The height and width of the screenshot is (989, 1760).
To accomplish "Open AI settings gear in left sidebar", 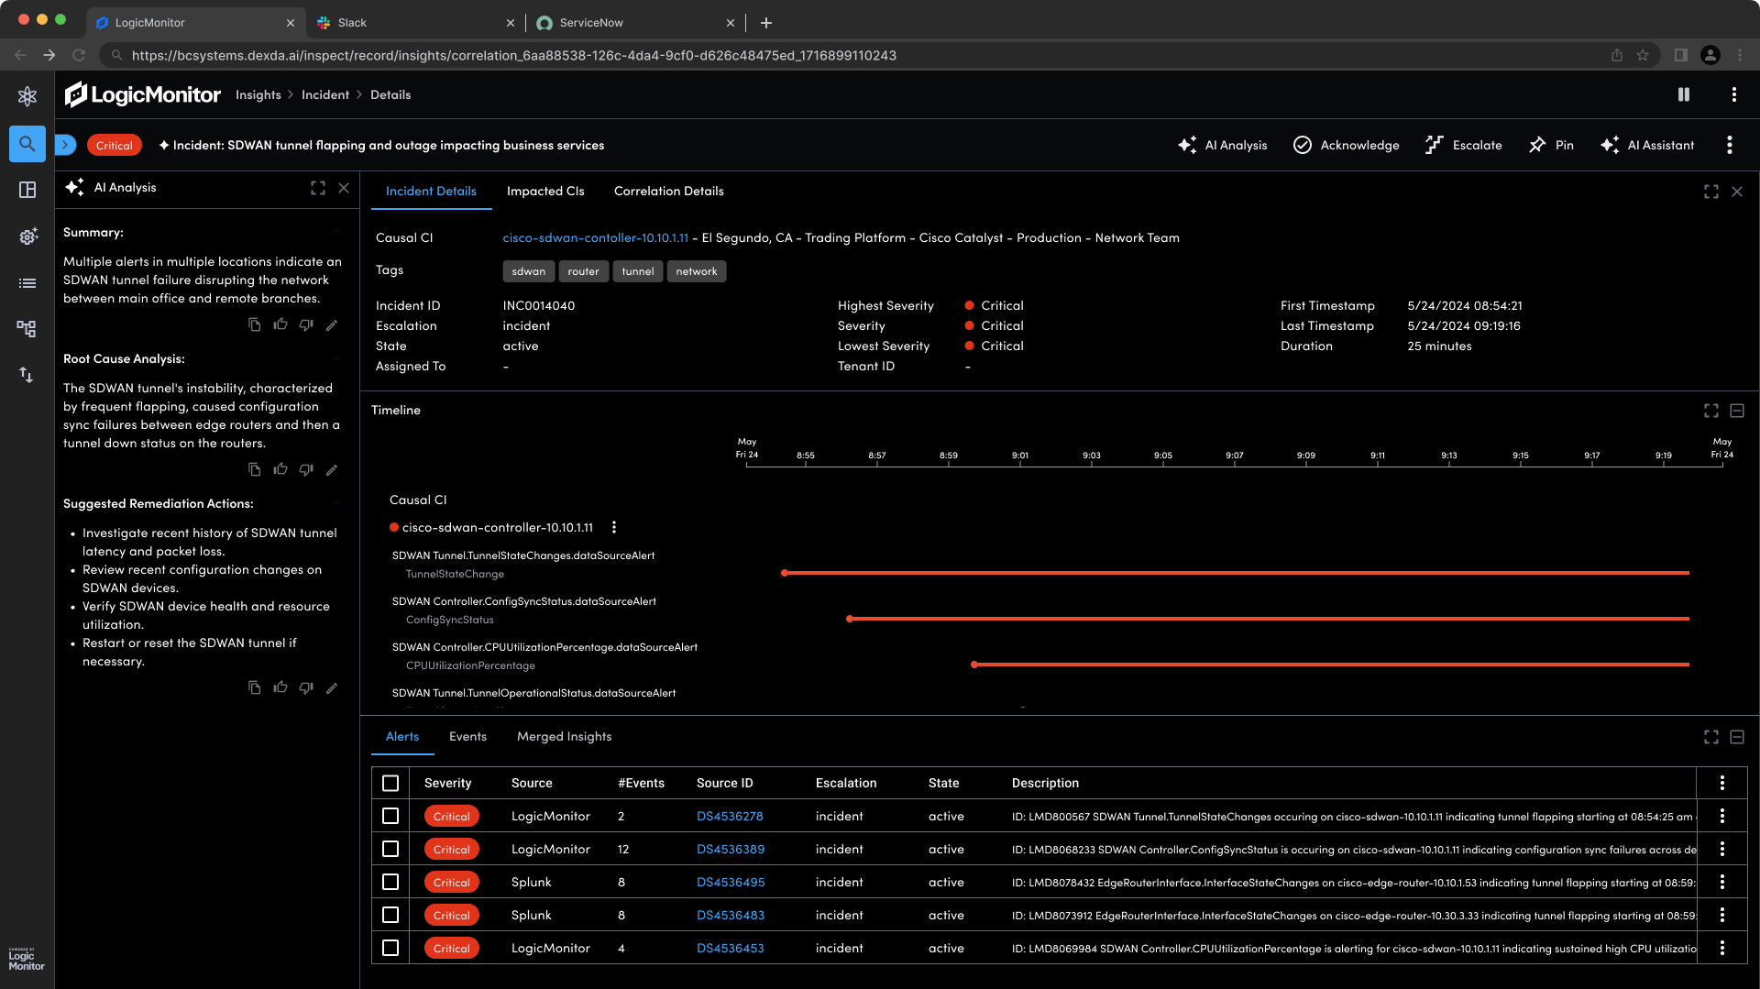I will click(x=27, y=236).
